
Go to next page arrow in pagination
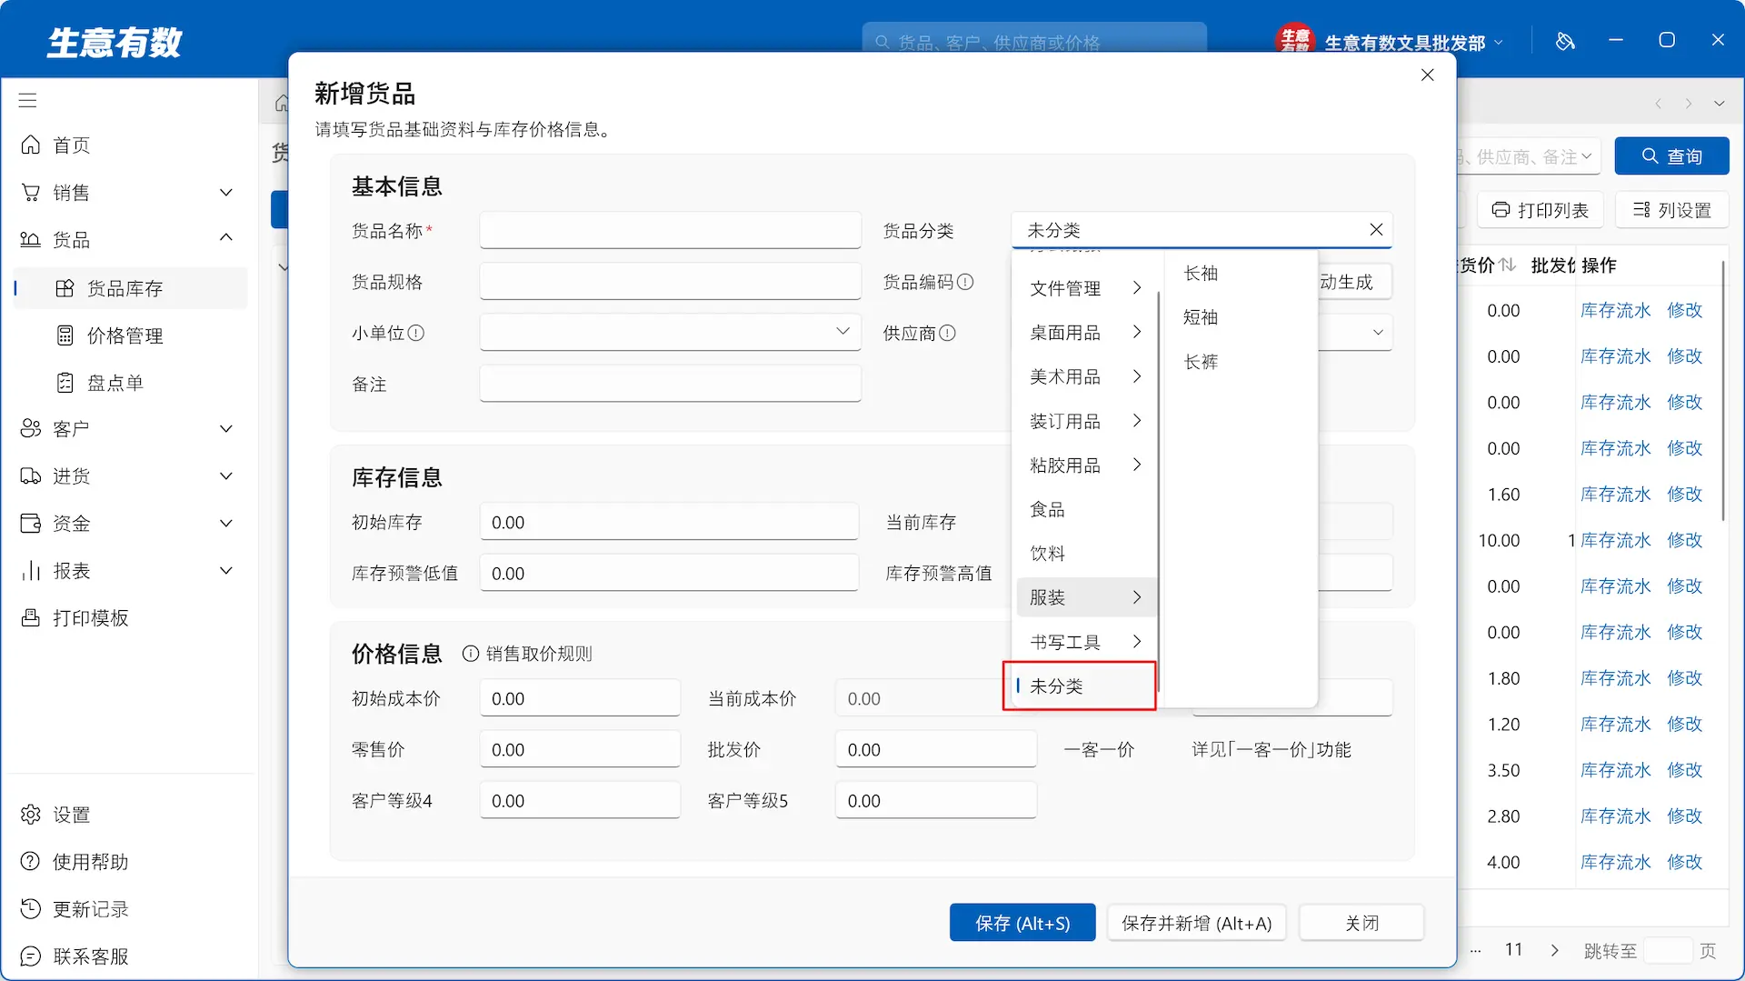[1555, 950]
